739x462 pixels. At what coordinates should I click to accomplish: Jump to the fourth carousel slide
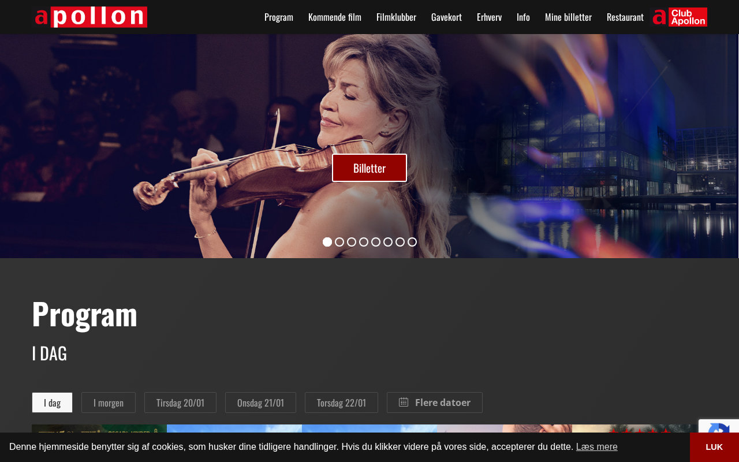tap(364, 242)
